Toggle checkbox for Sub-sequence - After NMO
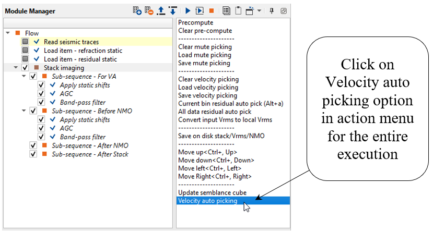 pos(33,145)
